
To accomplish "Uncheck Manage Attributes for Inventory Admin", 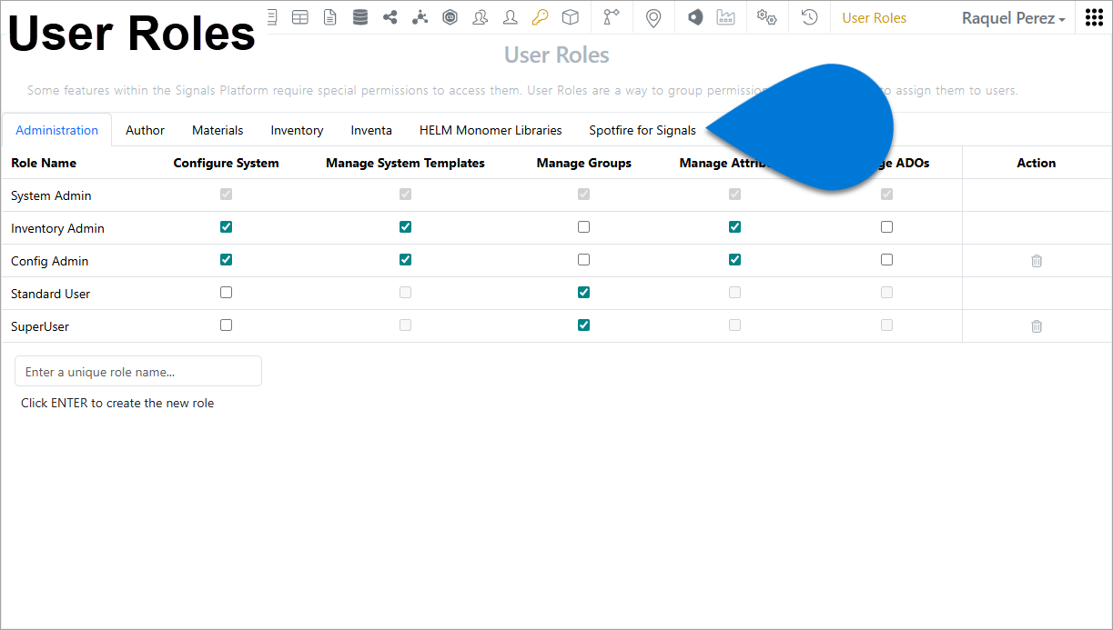I will [735, 227].
